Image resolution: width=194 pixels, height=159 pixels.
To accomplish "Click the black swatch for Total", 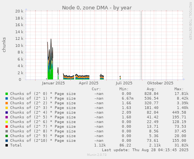I will coord(7,145).
